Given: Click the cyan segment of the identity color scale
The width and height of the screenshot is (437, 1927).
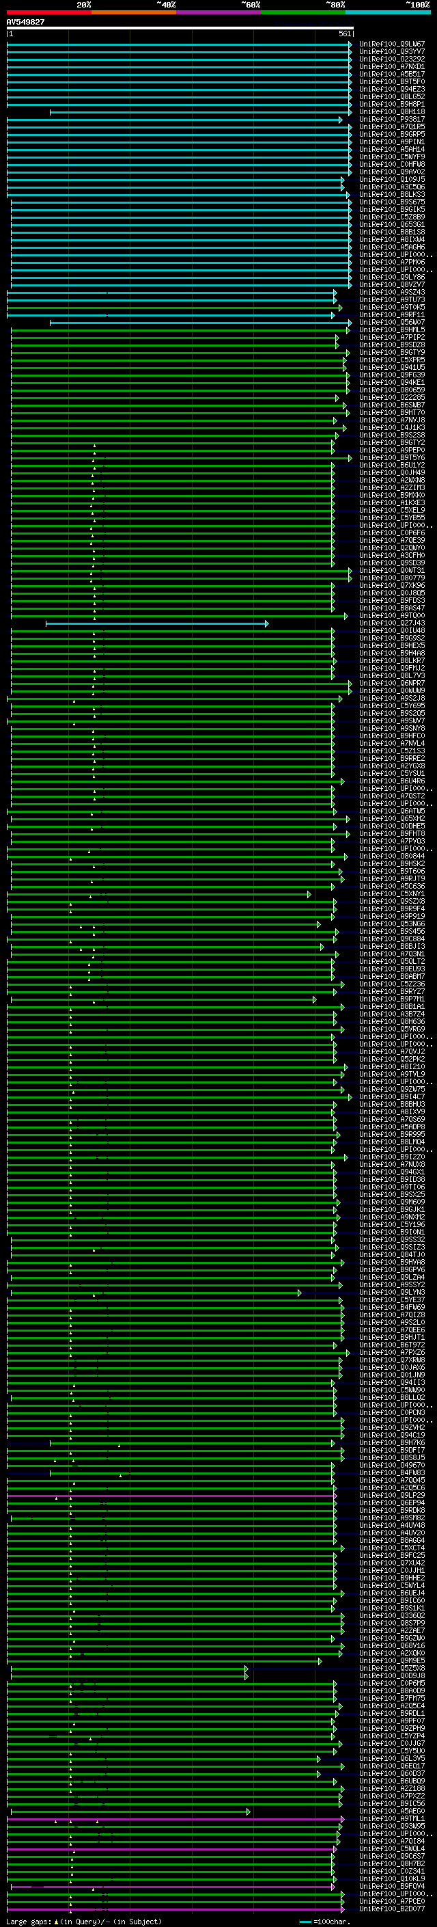Looking at the screenshot, I should pyautogui.click(x=388, y=12).
